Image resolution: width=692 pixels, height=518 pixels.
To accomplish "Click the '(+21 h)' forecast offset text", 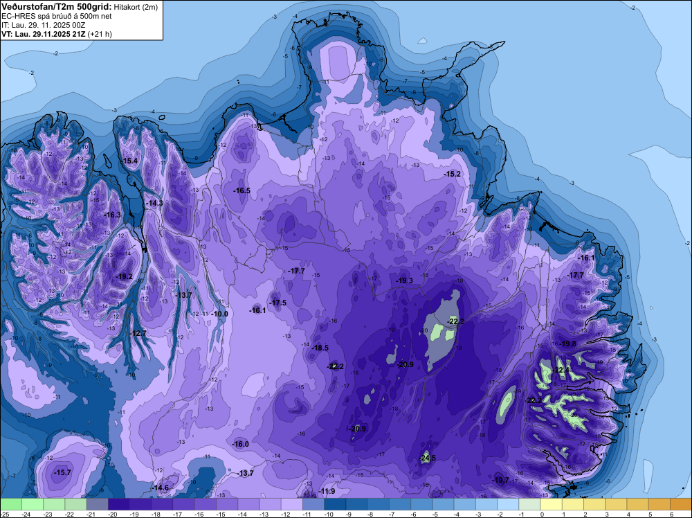I will point(100,34).
